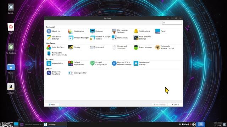The image size is (227, 127).
Task: Click the logout icon at taskbar end
Action: click(x=225, y=125)
